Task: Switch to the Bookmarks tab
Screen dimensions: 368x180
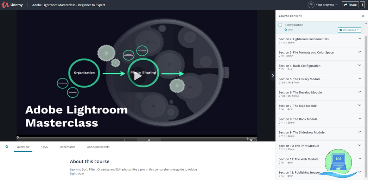Action: (x=67, y=147)
